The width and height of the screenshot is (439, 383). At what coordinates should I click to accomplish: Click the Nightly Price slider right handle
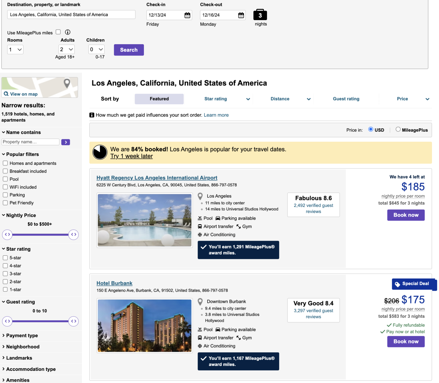pyautogui.click(x=73, y=235)
